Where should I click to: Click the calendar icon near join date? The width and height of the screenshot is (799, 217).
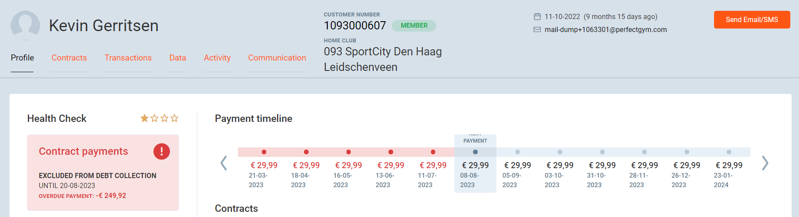[537, 17]
